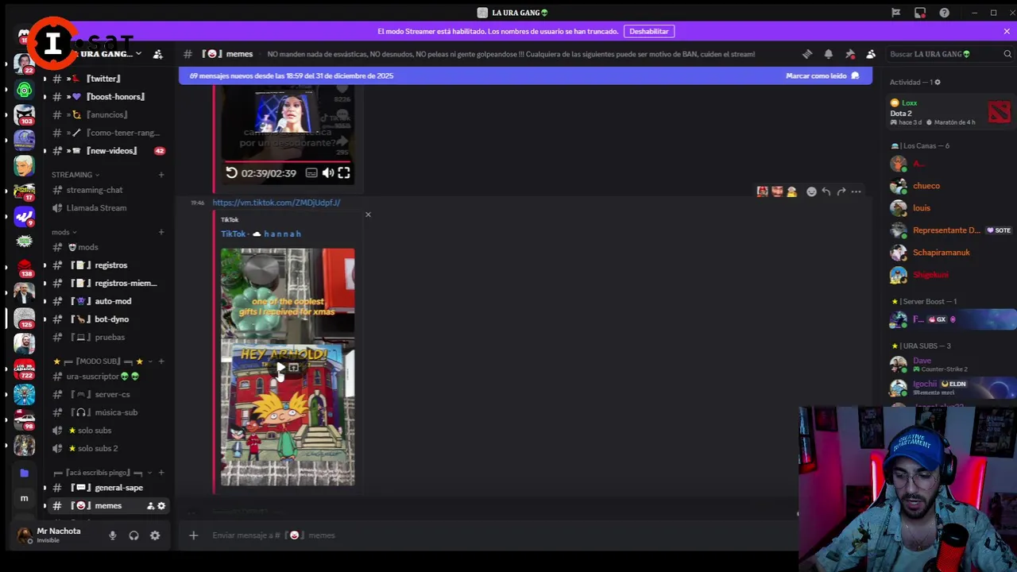This screenshot has height=572, width=1017.
Task: Open more options on the message
Action: point(857,191)
